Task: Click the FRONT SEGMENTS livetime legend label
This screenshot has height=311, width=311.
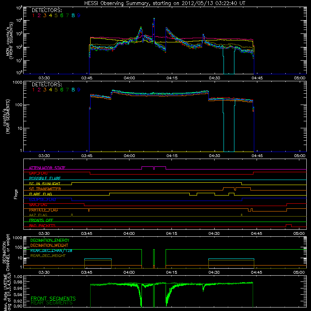Action: click(x=53, y=299)
